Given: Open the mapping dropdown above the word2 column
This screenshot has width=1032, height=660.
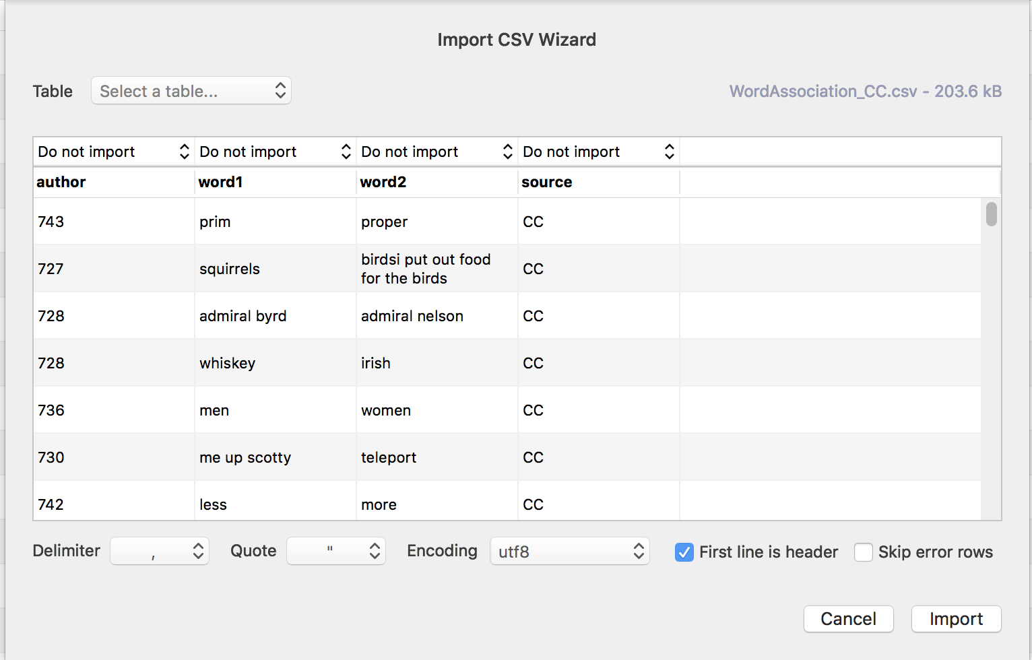Looking at the screenshot, I should pos(436,151).
